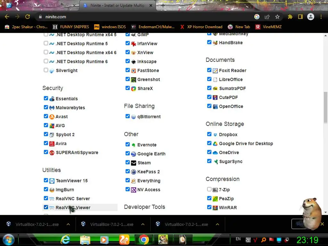Image resolution: width=328 pixels, height=246 pixels.
Task: Uncheck the Spybot 2 checkbox
Action: pos(46,134)
